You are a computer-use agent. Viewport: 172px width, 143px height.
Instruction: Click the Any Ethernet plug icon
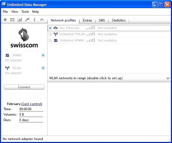[x=55, y=28]
